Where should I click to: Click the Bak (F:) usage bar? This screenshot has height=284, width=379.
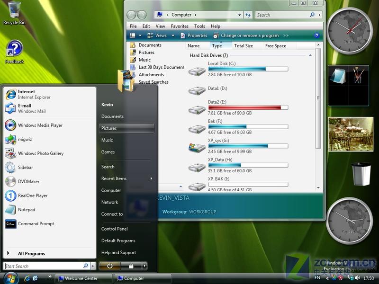point(248,127)
